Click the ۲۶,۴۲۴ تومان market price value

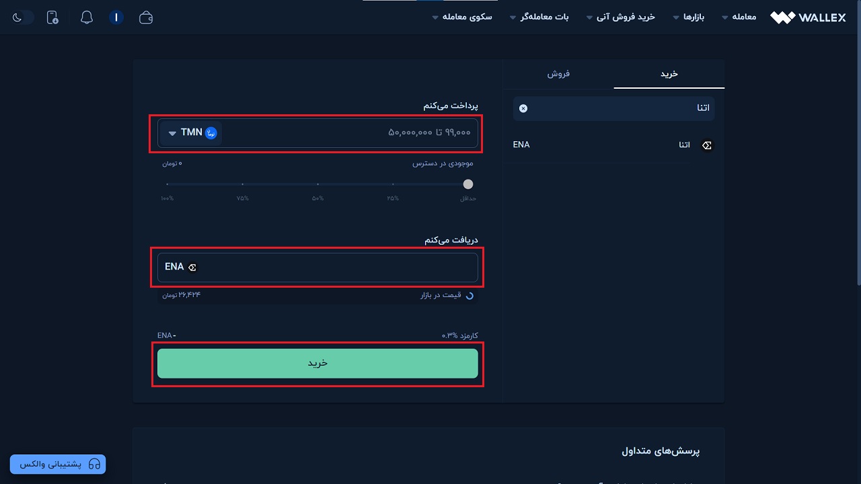pyautogui.click(x=181, y=295)
